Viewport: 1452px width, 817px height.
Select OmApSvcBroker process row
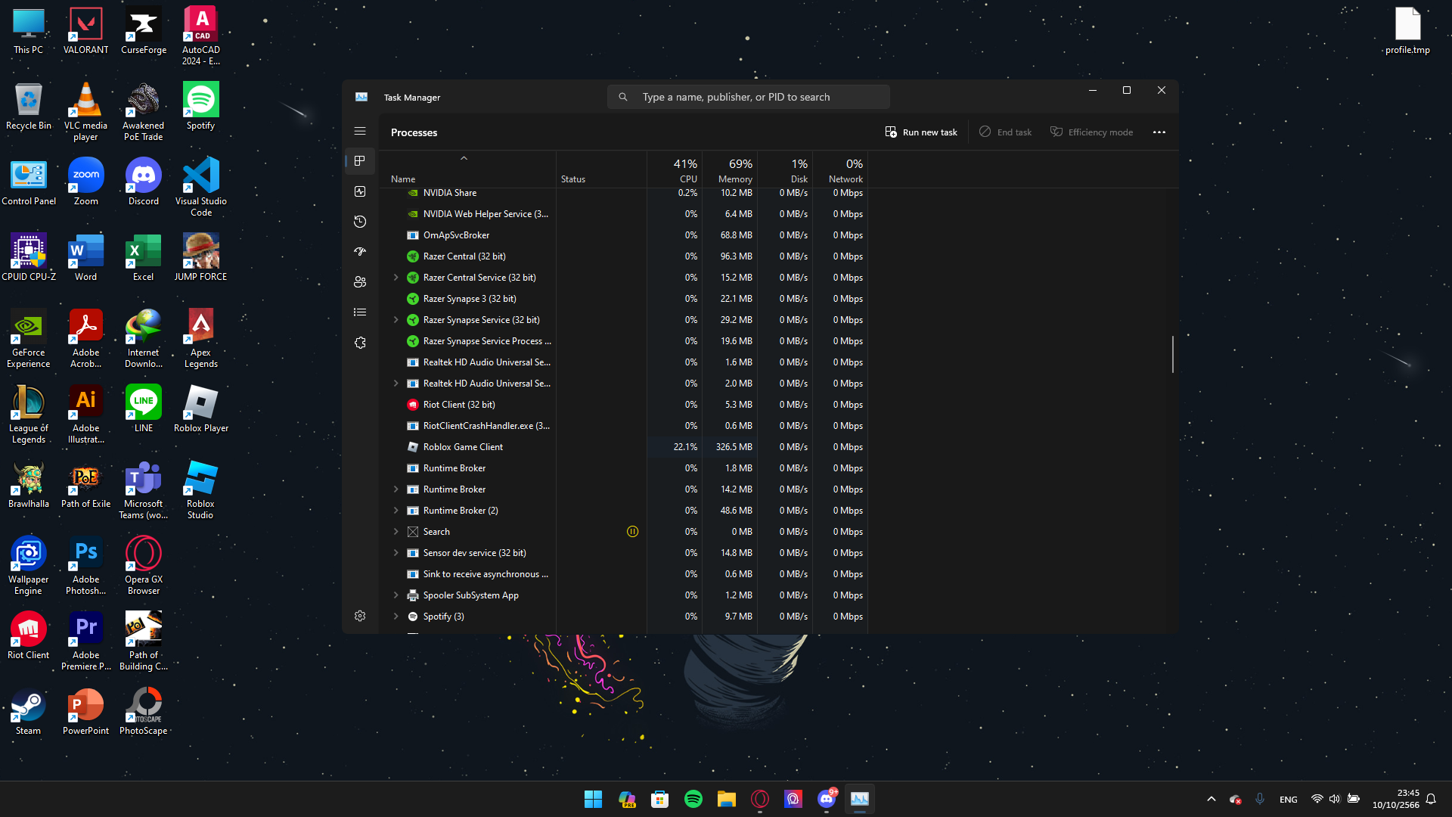coord(624,235)
